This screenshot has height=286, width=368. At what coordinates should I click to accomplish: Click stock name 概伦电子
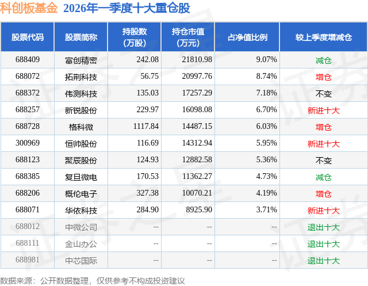coord(81,194)
